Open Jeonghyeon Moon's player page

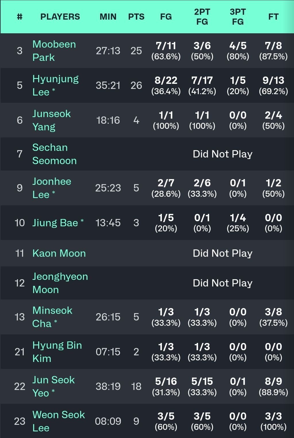(60, 283)
